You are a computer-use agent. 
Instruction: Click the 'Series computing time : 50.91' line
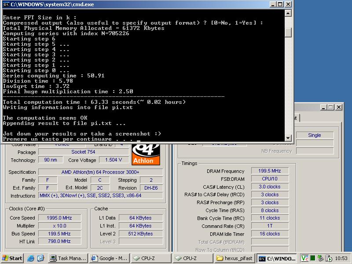tap(54, 76)
